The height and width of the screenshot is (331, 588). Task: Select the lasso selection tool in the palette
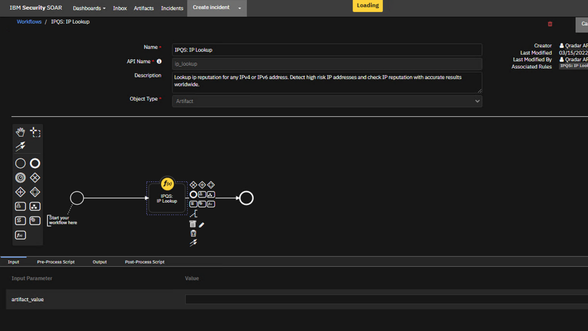[35, 132]
